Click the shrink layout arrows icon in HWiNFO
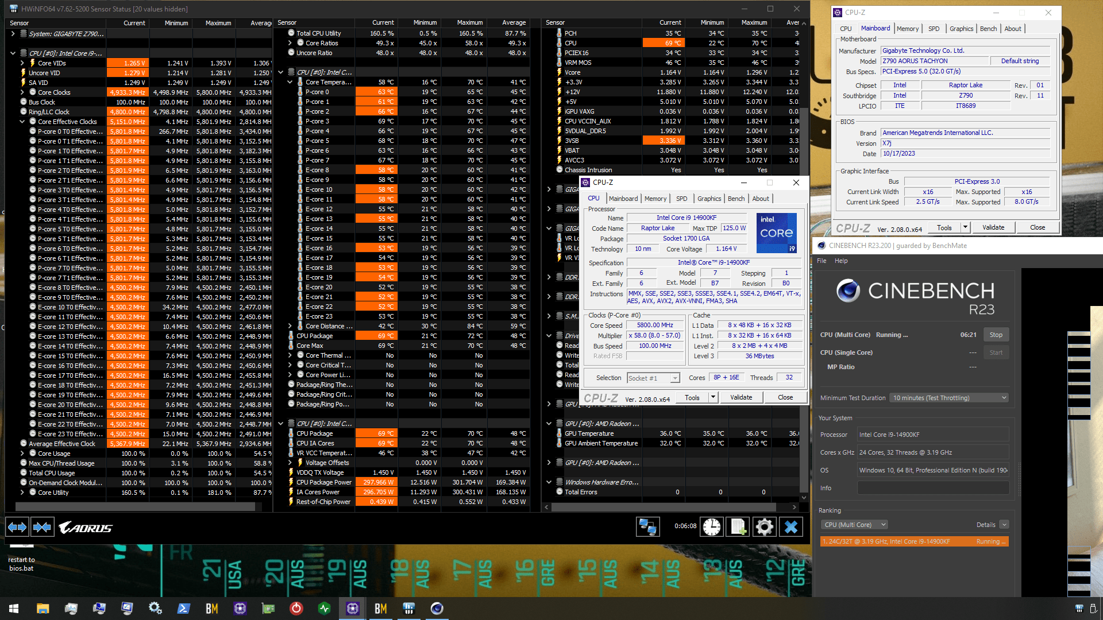 coord(42,527)
